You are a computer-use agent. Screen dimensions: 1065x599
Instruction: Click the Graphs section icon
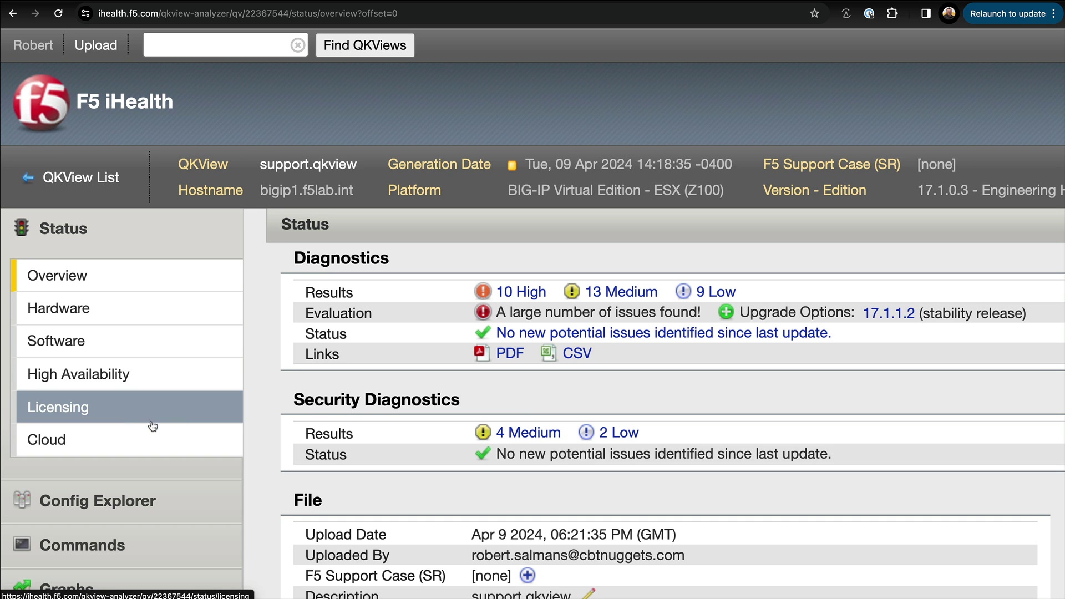[x=23, y=586]
